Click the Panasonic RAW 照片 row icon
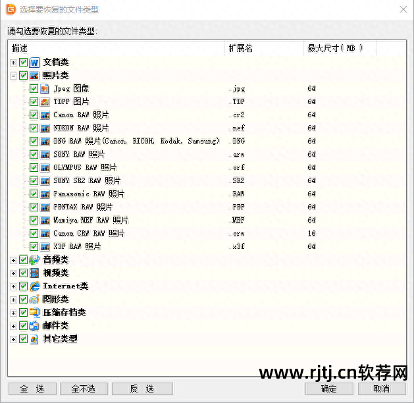The width and height of the screenshot is (414, 403). click(x=45, y=194)
